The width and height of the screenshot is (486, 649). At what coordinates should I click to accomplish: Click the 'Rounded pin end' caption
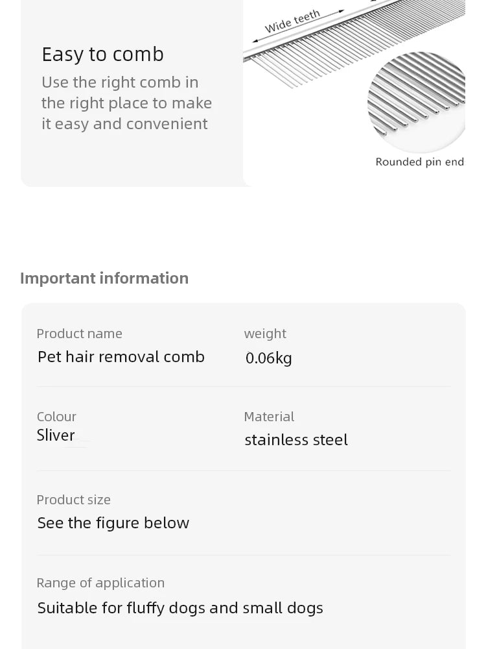point(420,162)
